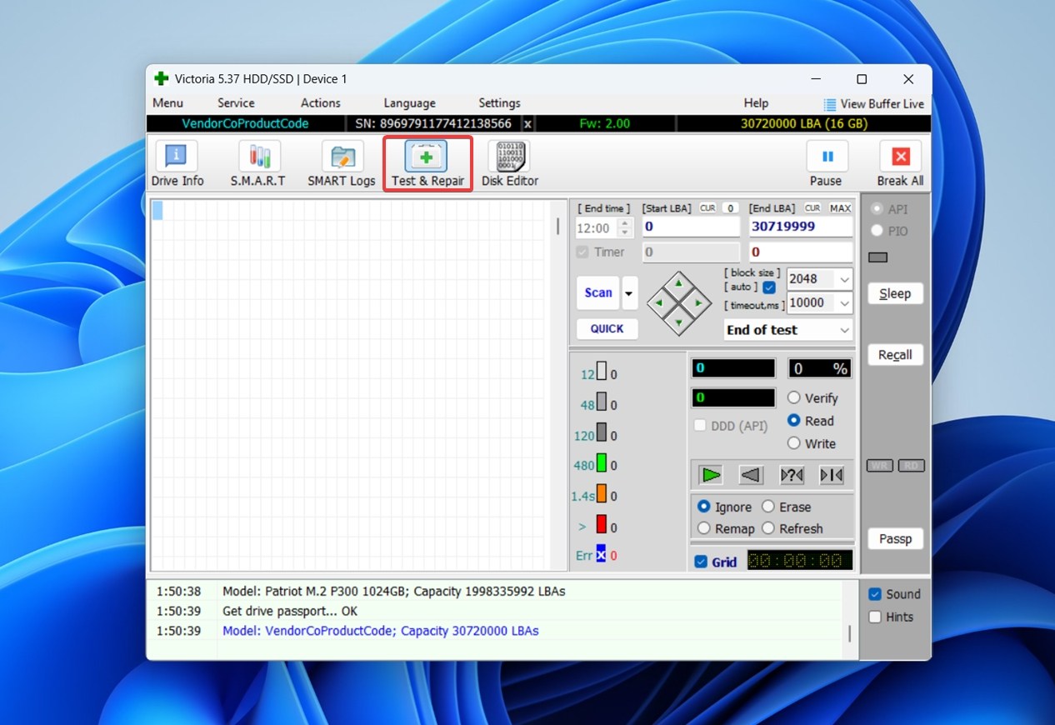This screenshot has height=725, width=1055.
Task: Enable the Hints checkbox
Action: point(875,617)
